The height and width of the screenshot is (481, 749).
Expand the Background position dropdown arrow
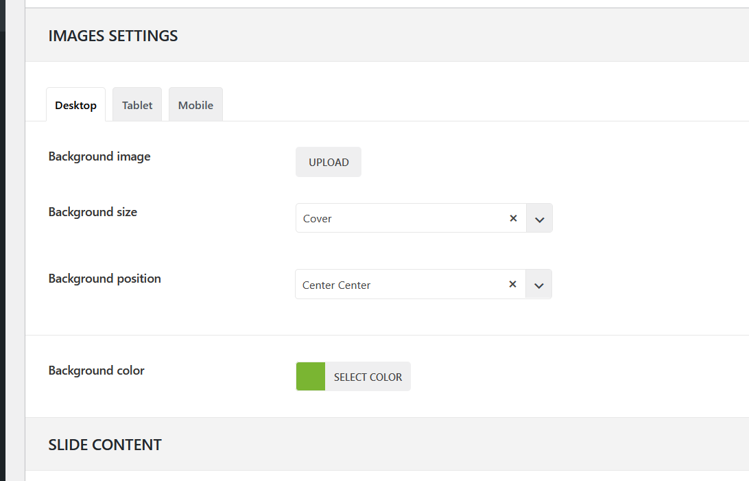(x=538, y=285)
